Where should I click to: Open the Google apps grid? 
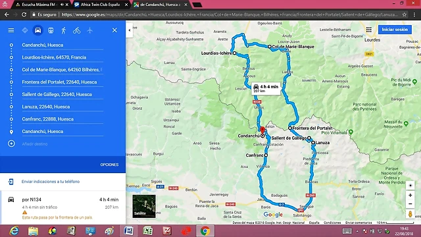pyautogui.click(x=369, y=30)
